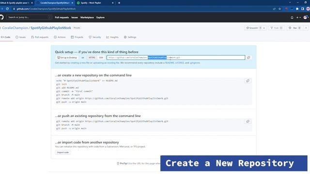
Task: Expand the Star lists dropdown arrow
Action: pos(306,28)
